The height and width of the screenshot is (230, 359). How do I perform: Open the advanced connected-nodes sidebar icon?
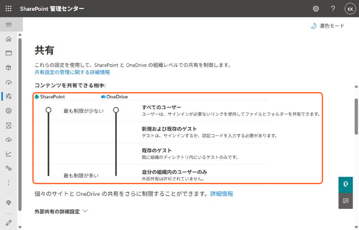coord(9,168)
